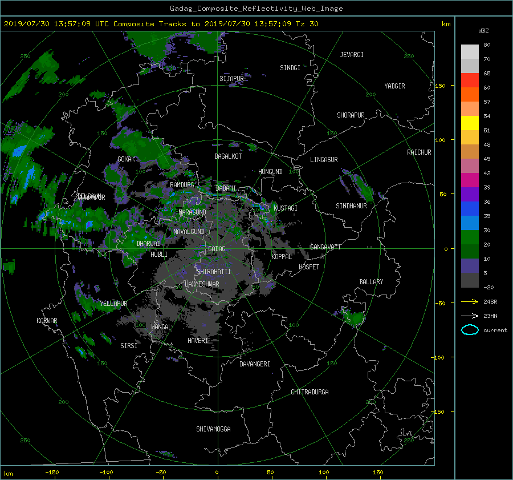Click the Gadag_Composite_Reflectivity_Web_Image title
Screen dimensions: 513x480
(x=256, y=9)
